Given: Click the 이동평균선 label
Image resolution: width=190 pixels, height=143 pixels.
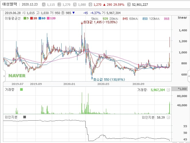Looking at the screenshot, I should [x=13, y=18].
